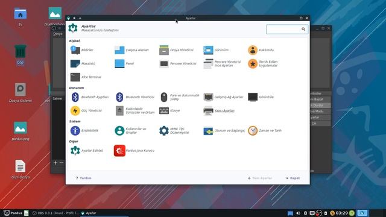The width and height of the screenshot is (386, 217).
Task: Open Kaldırılabilir Sürücüler ve Ortam
Action: (x=134, y=110)
